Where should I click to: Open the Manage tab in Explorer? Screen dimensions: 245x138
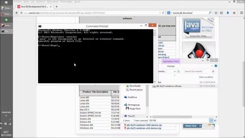pos(171,66)
